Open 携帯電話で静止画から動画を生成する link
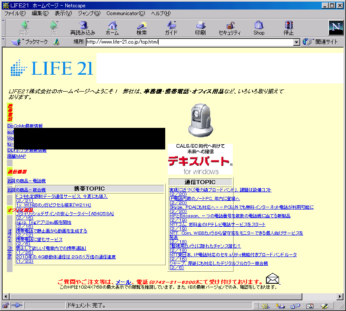The width and height of the screenshot is (346, 311). [x=51, y=231]
